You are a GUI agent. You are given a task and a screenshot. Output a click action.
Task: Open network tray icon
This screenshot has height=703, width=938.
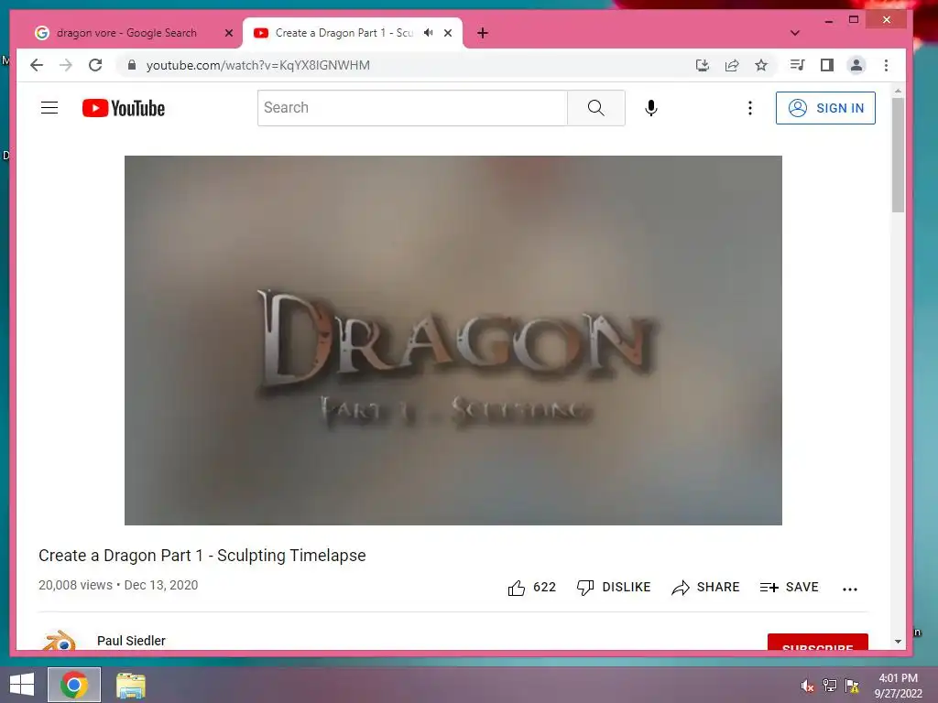click(829, 686)
